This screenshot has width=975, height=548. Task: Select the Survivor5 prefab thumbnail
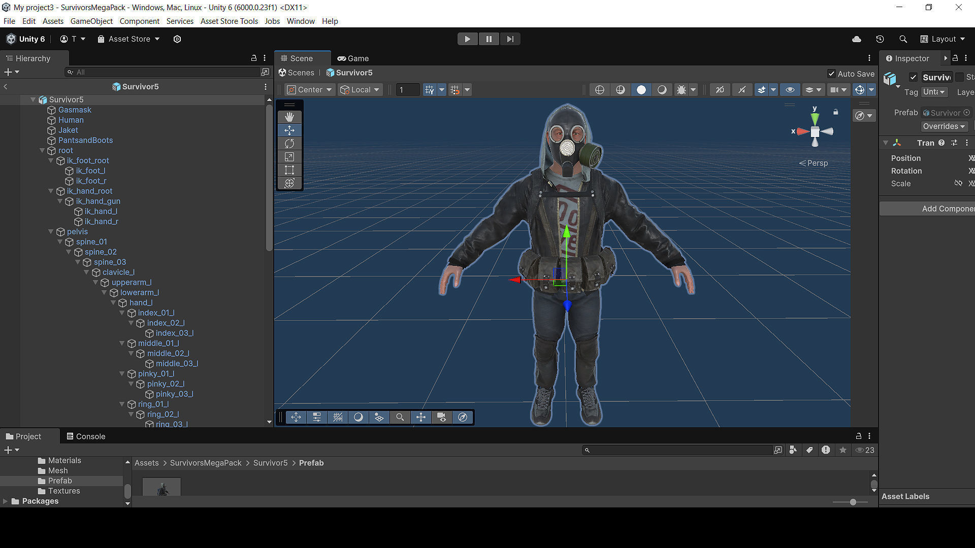coord(162,487)
